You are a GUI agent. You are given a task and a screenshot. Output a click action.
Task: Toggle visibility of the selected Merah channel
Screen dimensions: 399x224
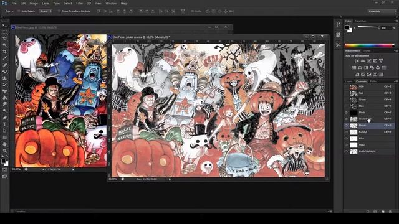pyautogui.click(x=346, y=126)
